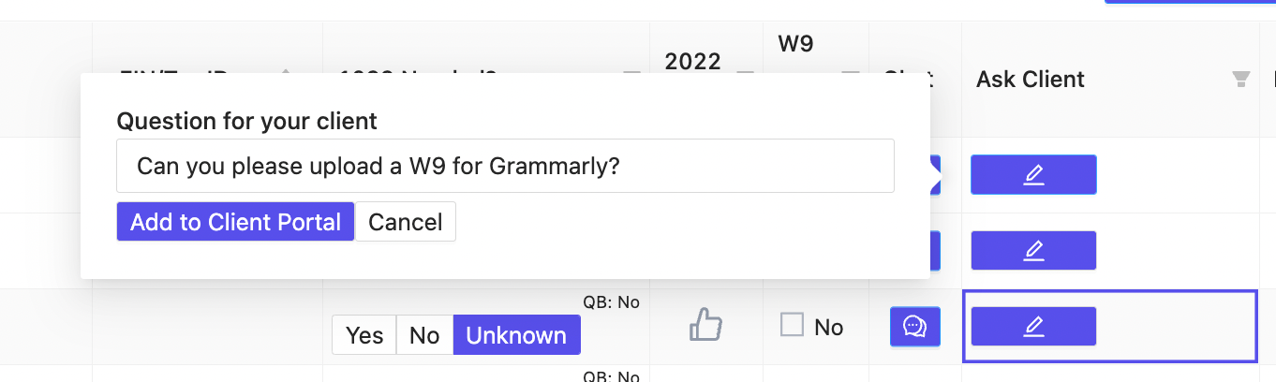Viewport: 1276px width, 382px height.
Task: Open the 1099 Needed column filter menu
Action: pyautogui.click(x=631, y=74)
